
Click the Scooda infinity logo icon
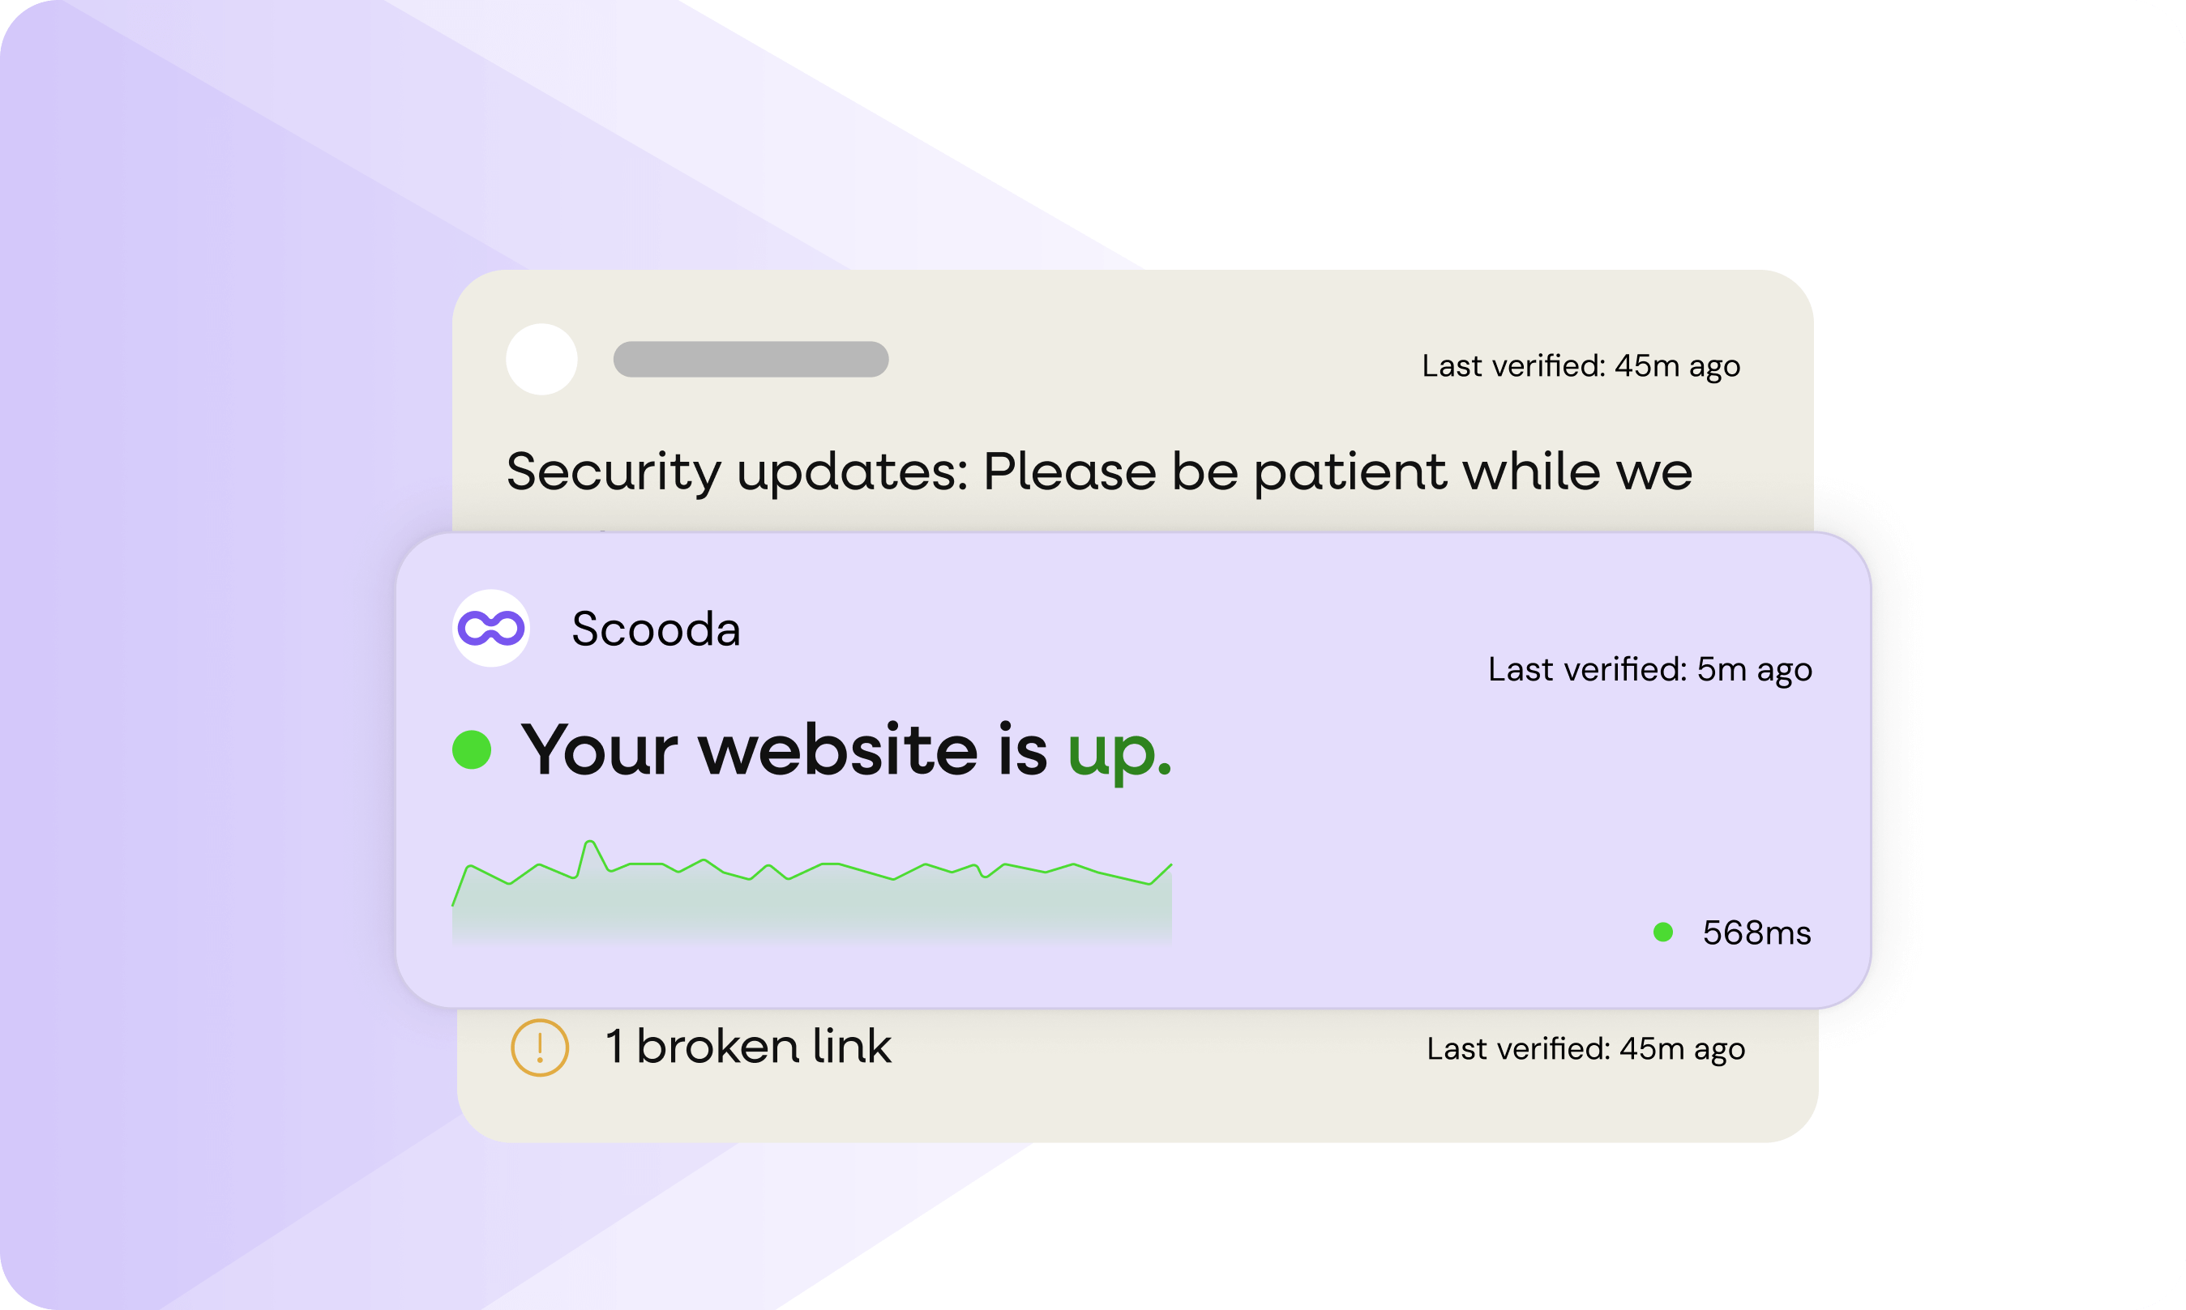pos(491,629)
